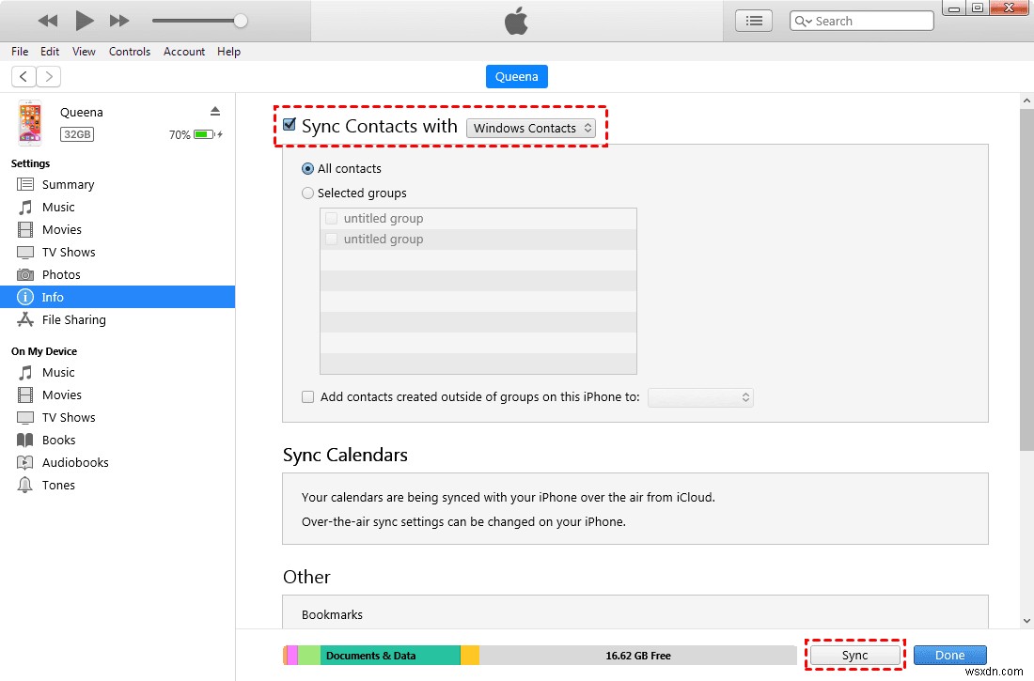
Task: Click the Sync button
Action: coord(854,655)
